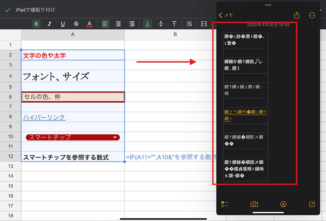Toggle italic formatting
This screenshot has height=221, width=326.
click(x=49, y=24)
